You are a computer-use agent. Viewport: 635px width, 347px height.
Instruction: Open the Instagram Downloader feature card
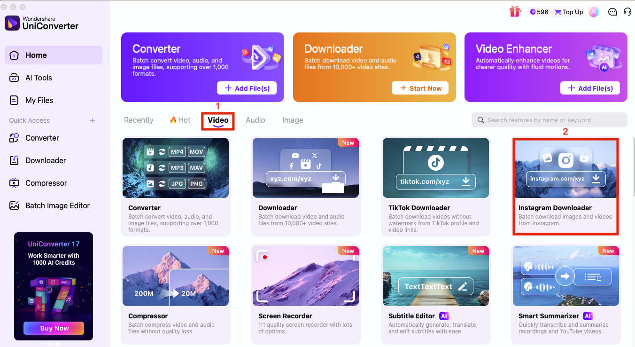coord(565,186)
